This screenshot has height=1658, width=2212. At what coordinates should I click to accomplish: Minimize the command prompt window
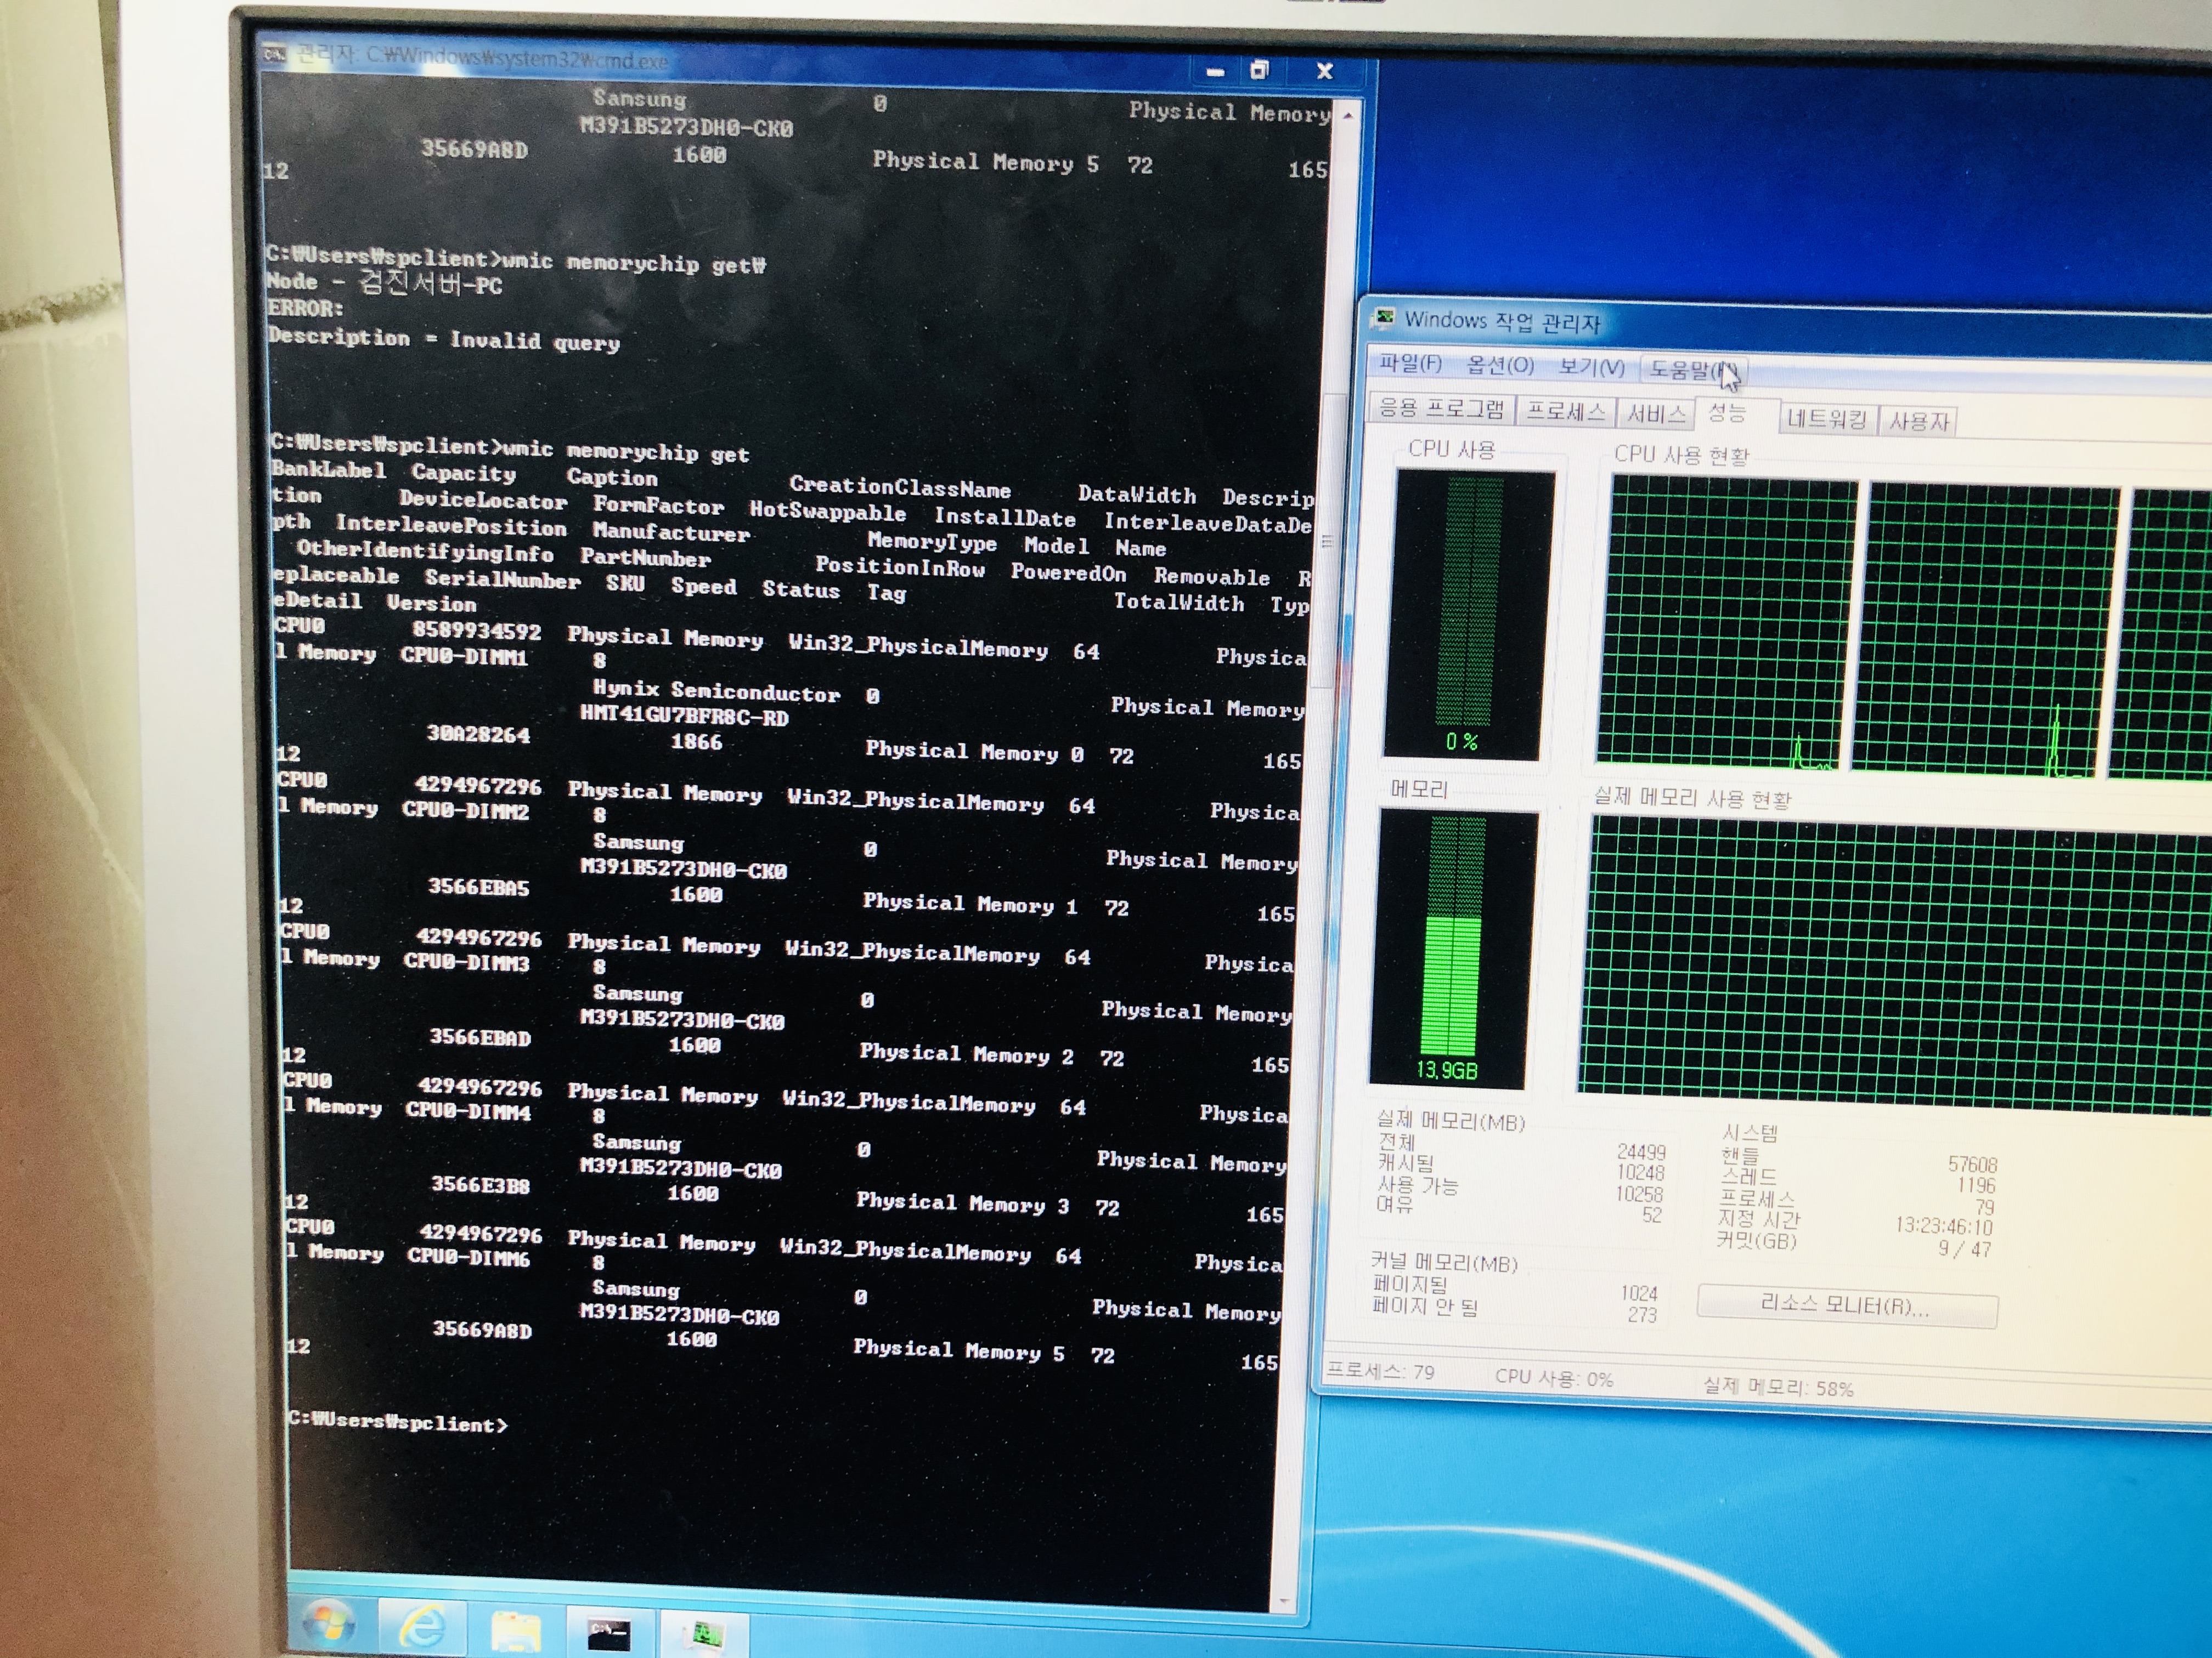click(x=1215, y=72)
